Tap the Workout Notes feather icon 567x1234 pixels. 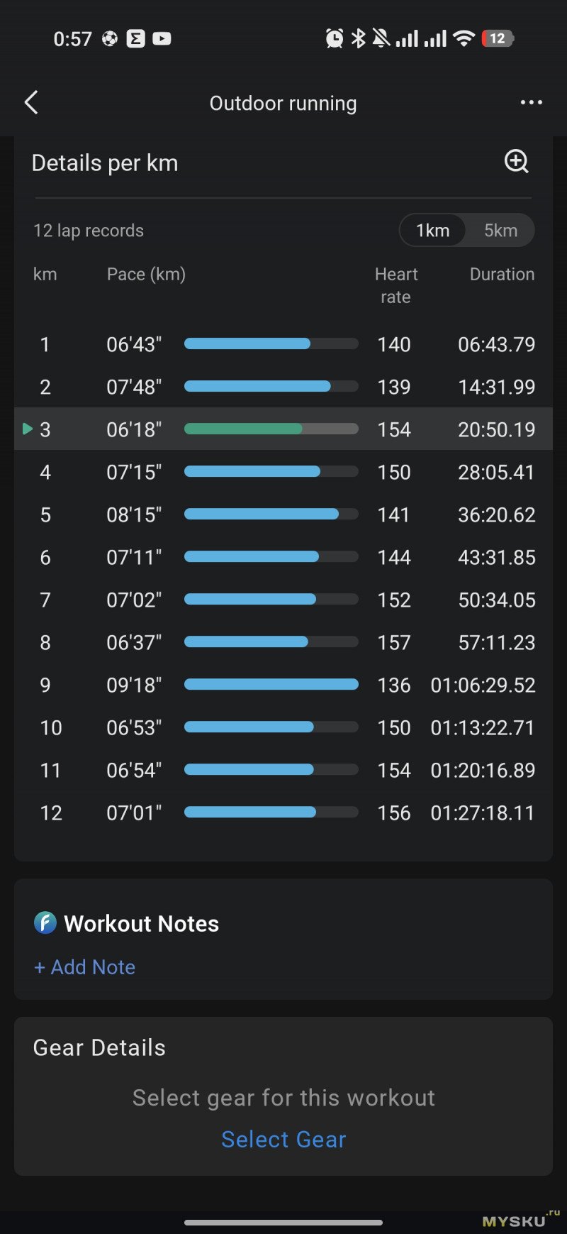pos(45,922)
